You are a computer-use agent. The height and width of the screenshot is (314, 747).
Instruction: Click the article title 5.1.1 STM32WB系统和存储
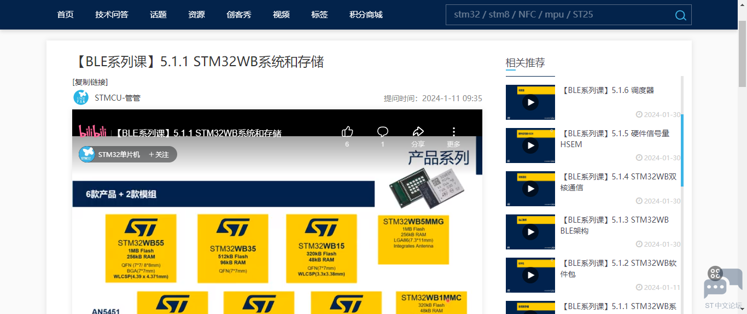click(x=198, y=61)
